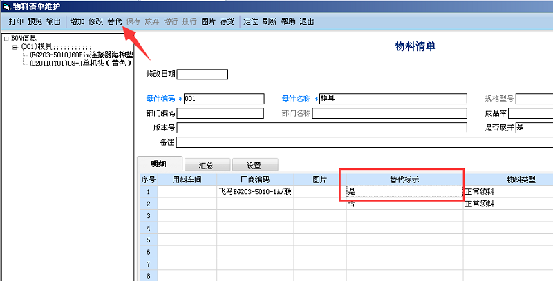Screen dimensions: 553x281
Task: Click 输出 in the toolbar
Action: click(53, 21)
